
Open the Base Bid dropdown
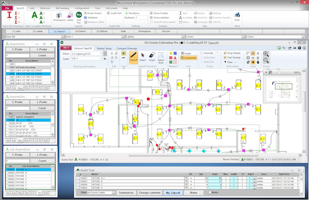coord(63,36)
